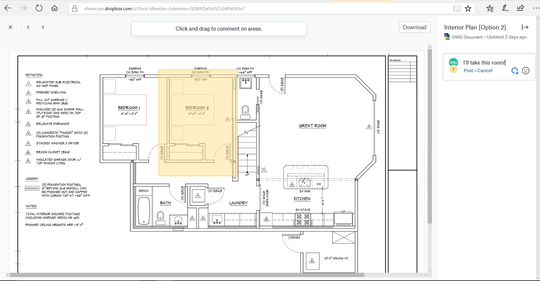Collapse the comments side panel

pyautogui.click(x=525, y=27)
